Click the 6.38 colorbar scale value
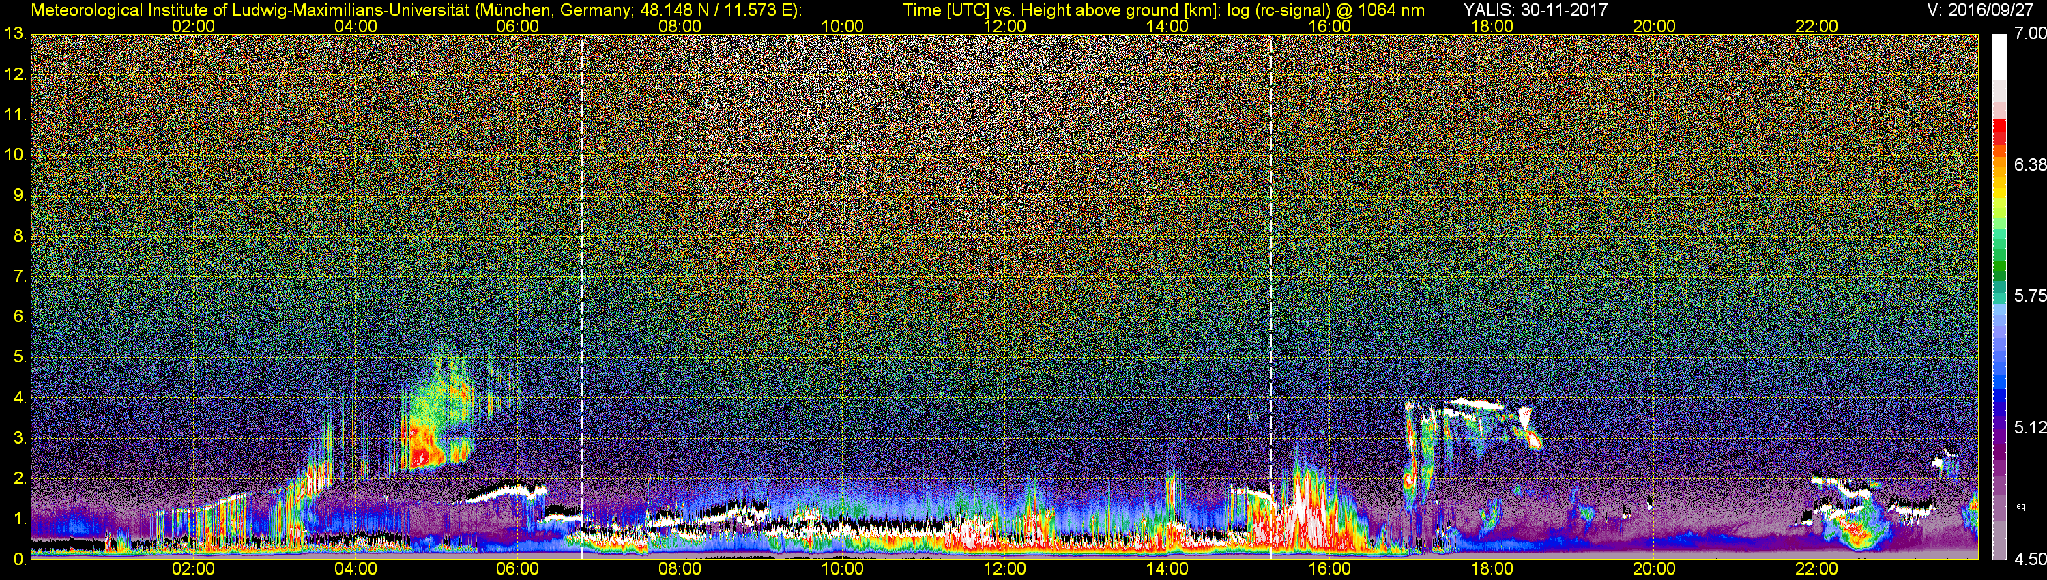The image size is (2047, 580). pos(2029,164)
